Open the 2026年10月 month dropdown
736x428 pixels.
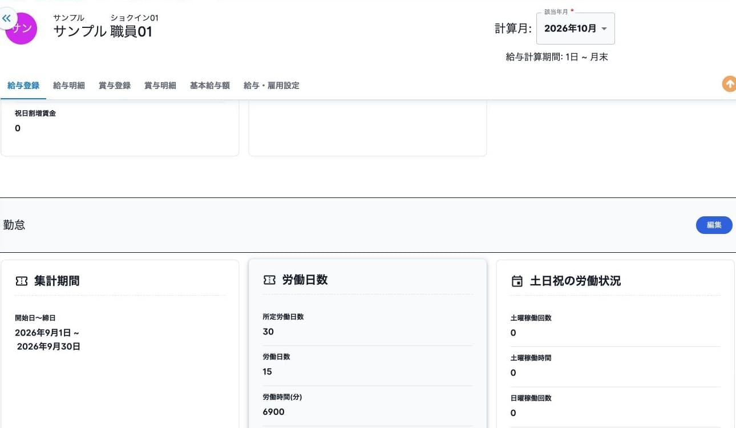click(576, 29)
